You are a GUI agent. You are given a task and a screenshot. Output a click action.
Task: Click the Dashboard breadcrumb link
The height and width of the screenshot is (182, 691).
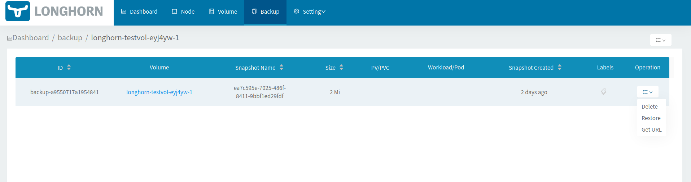[31, 38]
